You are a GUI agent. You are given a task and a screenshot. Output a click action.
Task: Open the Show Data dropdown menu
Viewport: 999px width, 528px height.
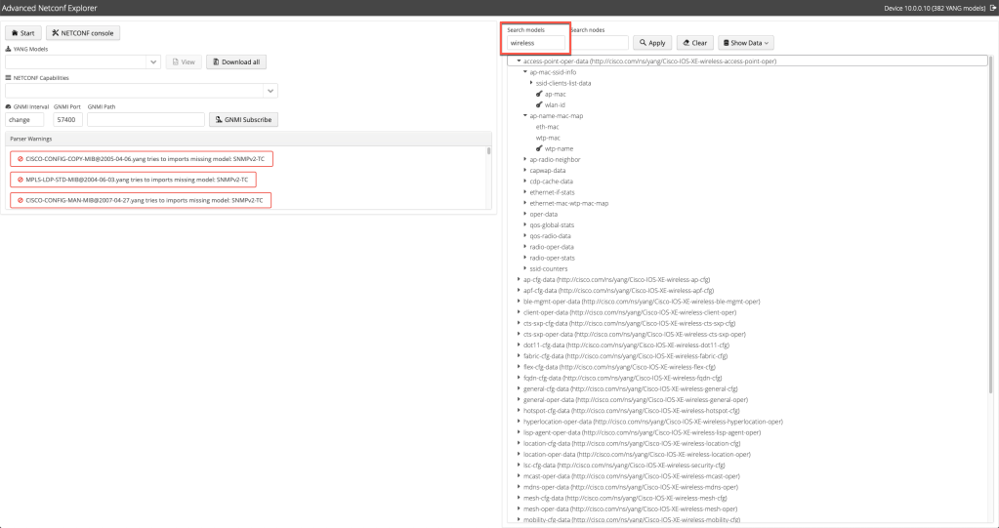click(746, 43)
